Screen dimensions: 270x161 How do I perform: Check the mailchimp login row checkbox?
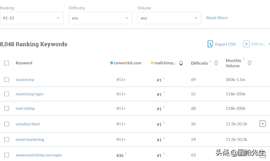pos(7,94)
